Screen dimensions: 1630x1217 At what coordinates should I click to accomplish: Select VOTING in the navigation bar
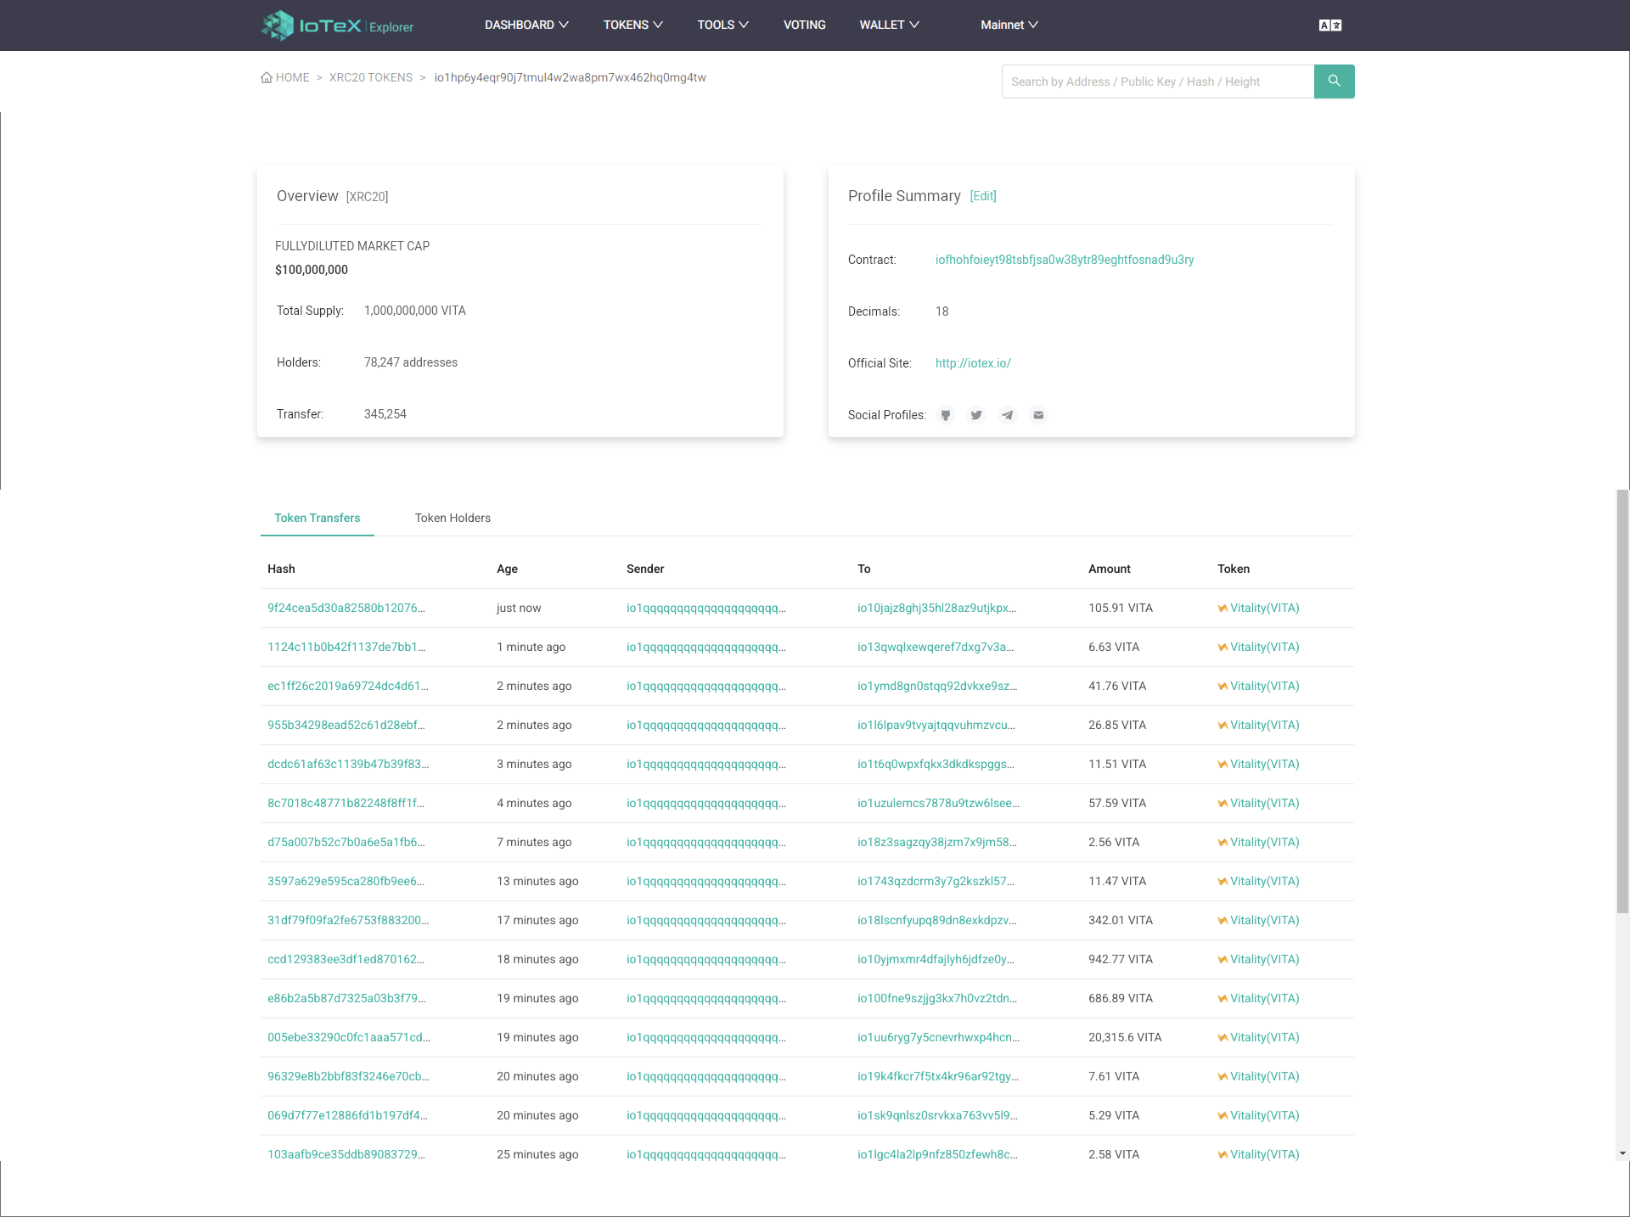point(803,25)
